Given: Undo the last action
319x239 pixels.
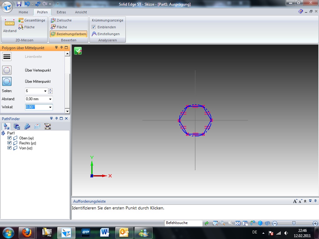Looking at the screenshot, I should pos(27,4).
